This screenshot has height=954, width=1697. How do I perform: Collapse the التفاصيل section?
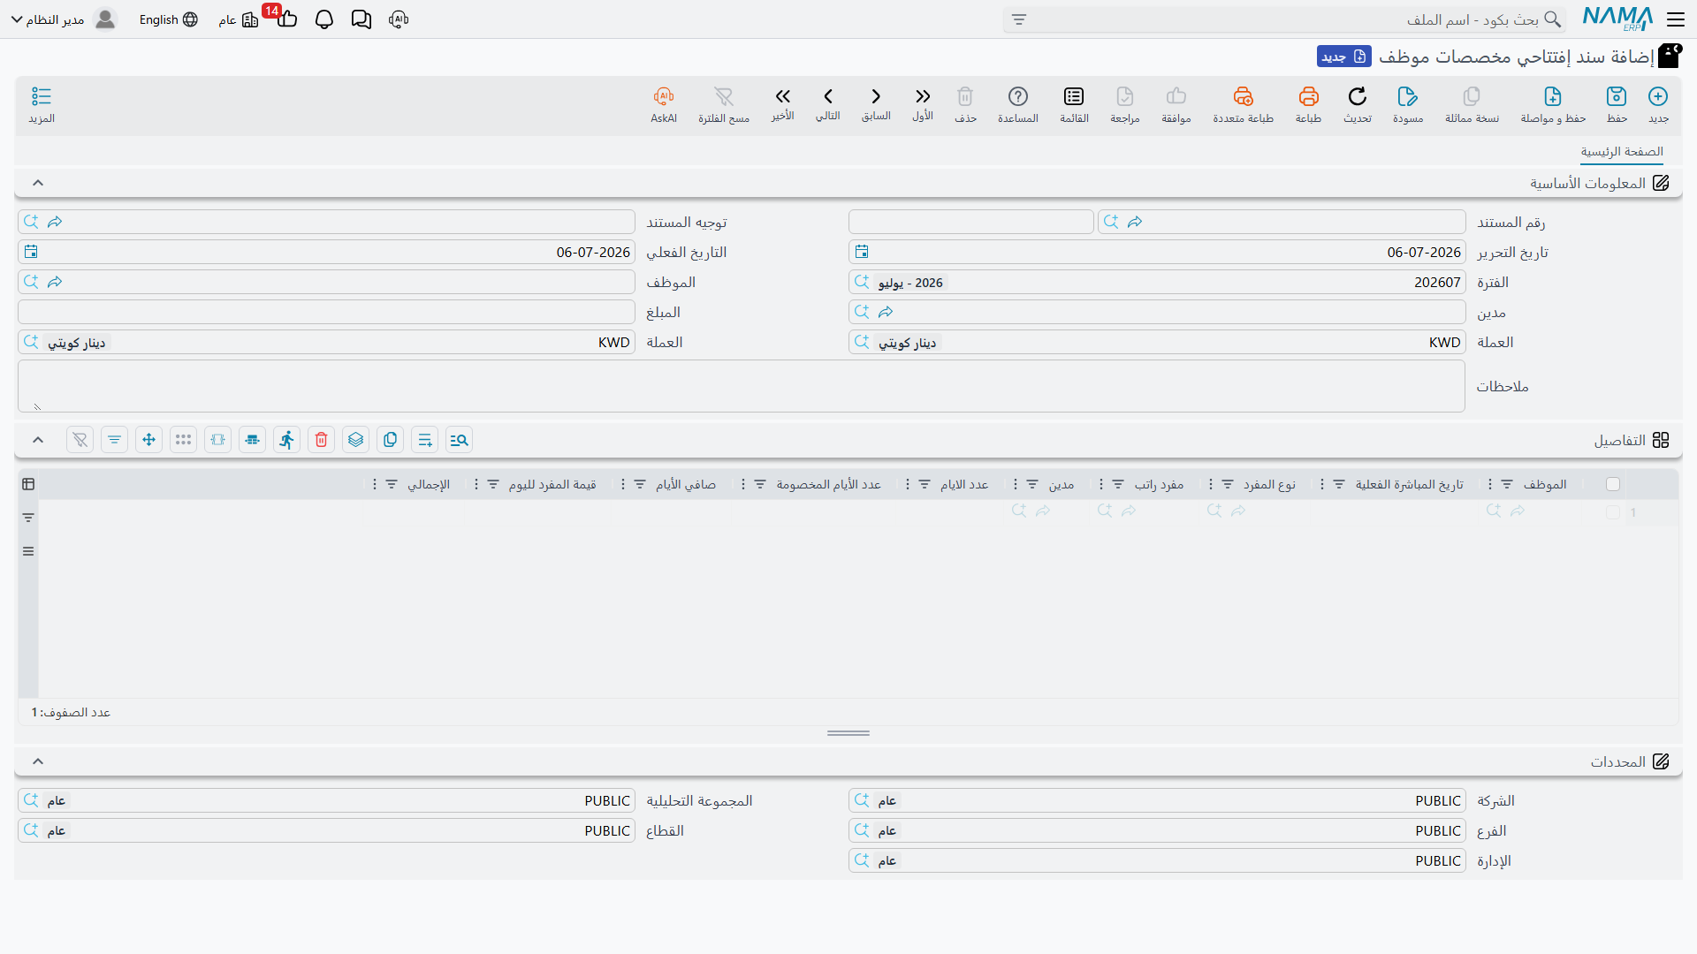[38, 440]
